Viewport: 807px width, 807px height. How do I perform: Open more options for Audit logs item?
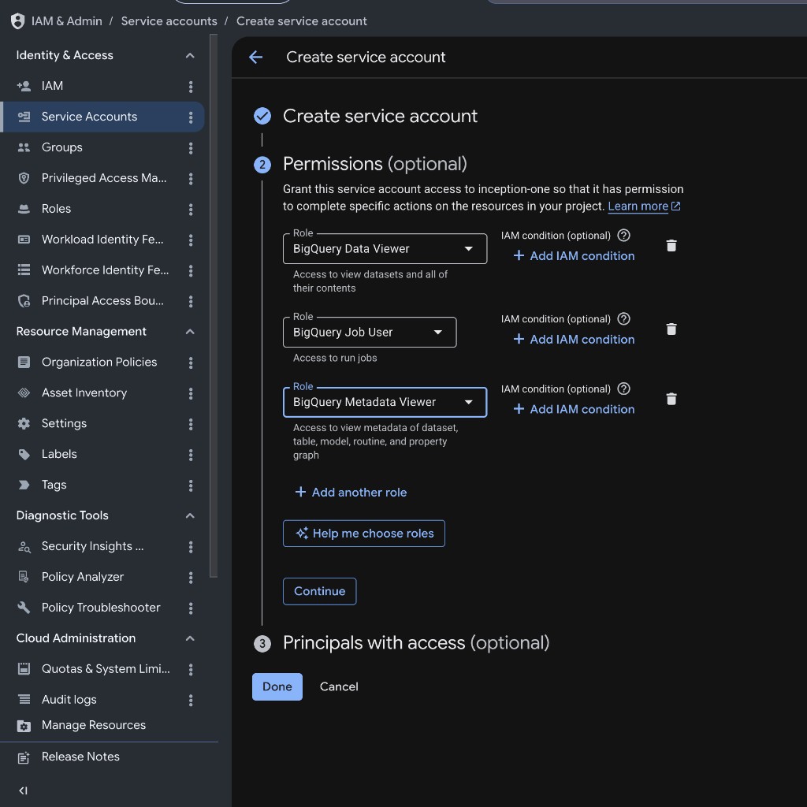(x=191, y=701)
